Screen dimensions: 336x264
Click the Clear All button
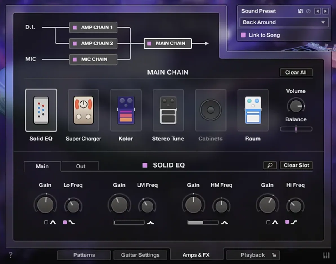tap(296, 72)
